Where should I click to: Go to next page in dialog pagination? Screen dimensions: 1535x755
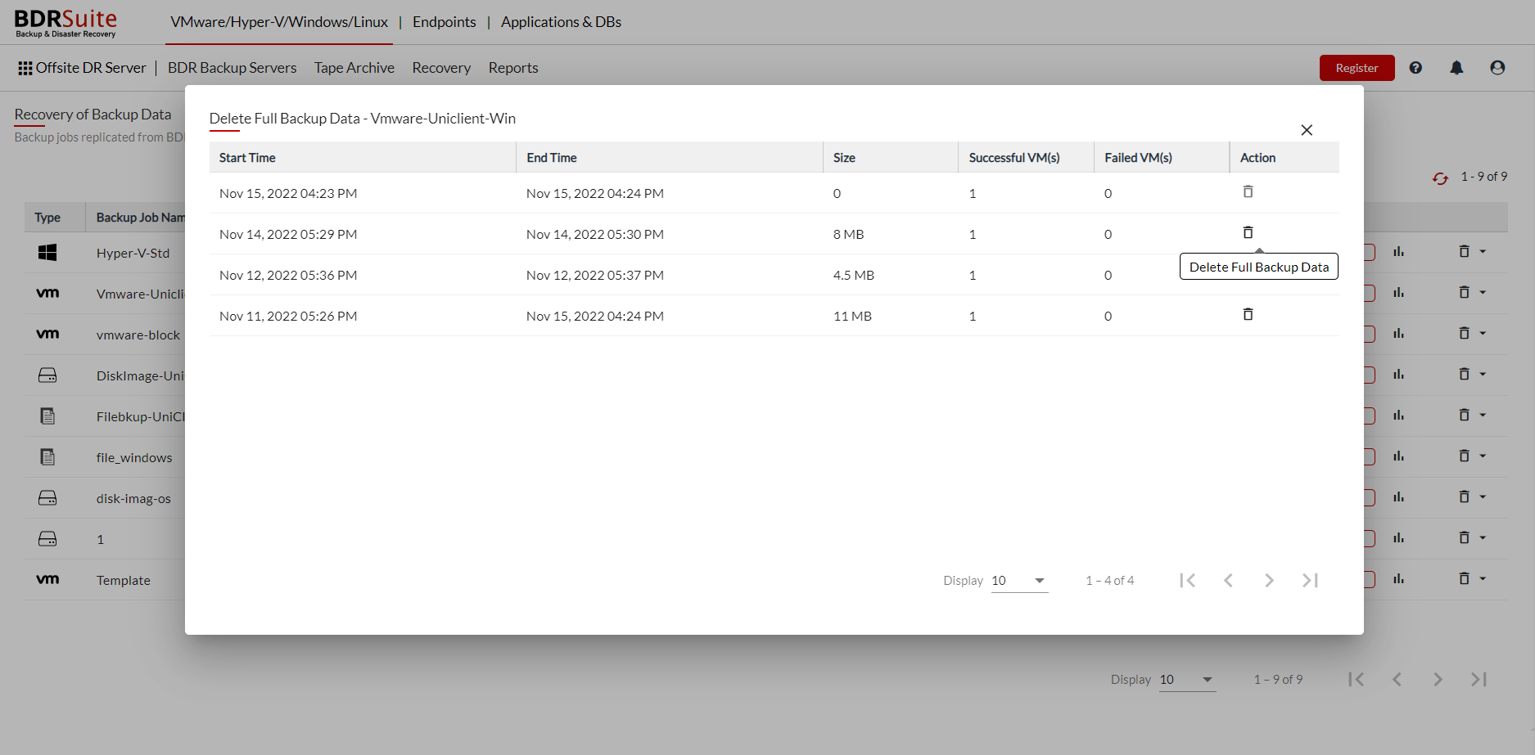click(1269, 580)
